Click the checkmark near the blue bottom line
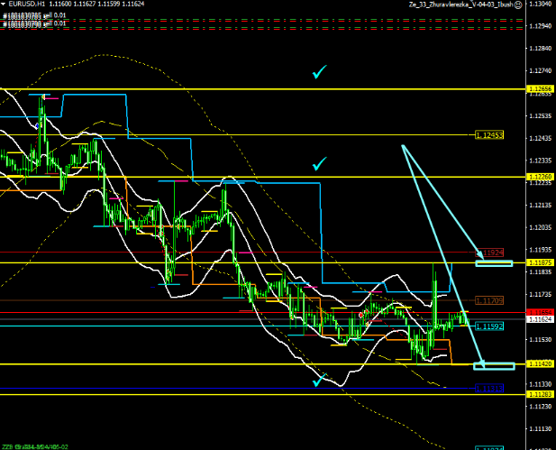 318,381
